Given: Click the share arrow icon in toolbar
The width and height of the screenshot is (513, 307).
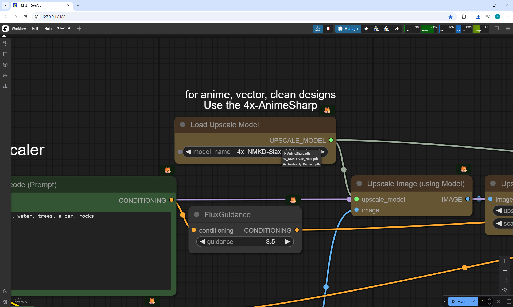Looking at the screenshot, I should pyautogui.click(x=397, y=29).
